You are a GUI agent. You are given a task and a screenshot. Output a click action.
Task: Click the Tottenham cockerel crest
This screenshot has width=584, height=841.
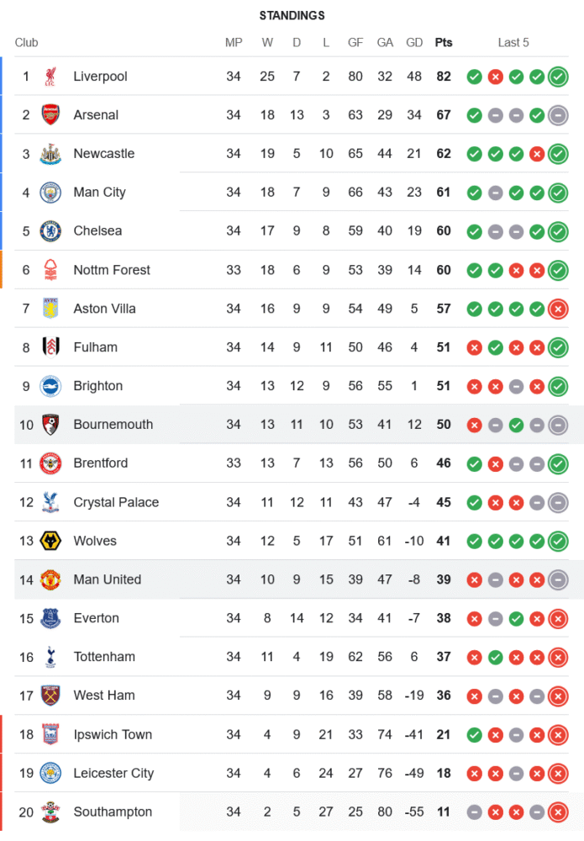click(x=50, y=657)
